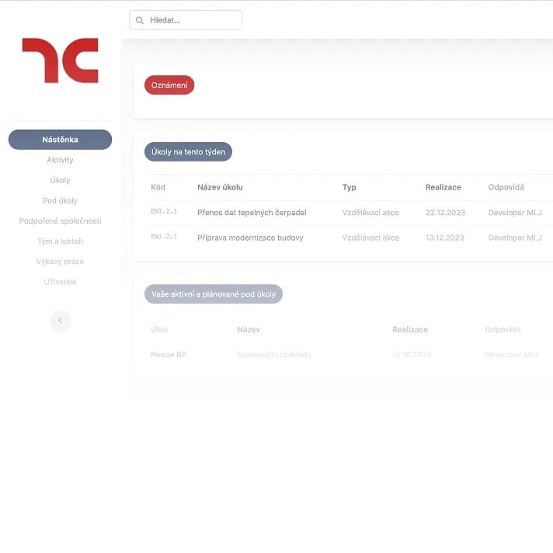
Task: Click Vzdělávací akce in Příprava modernizace row
Action: pyautogui.click(x=370, y=238)
